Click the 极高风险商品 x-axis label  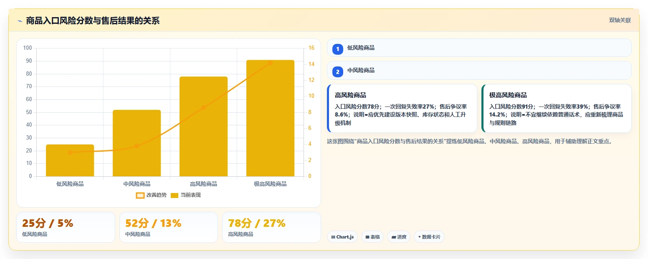270,184
